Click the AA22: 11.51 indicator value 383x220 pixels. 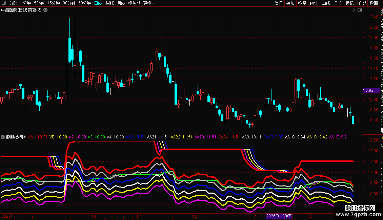pyautogui.click(x=181, y=137)
